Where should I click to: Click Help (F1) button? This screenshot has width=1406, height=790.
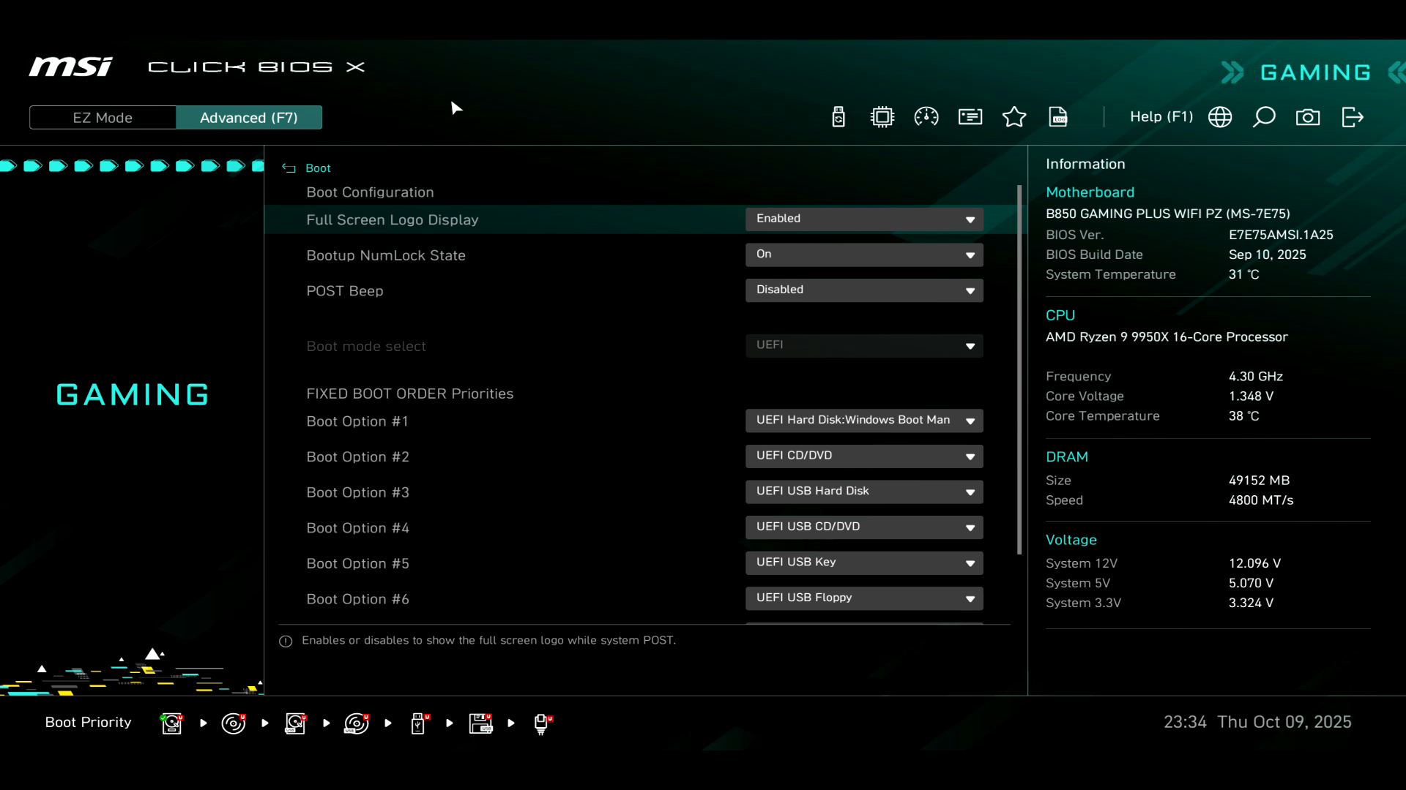pyautogui.click(x=1161, y=117)
